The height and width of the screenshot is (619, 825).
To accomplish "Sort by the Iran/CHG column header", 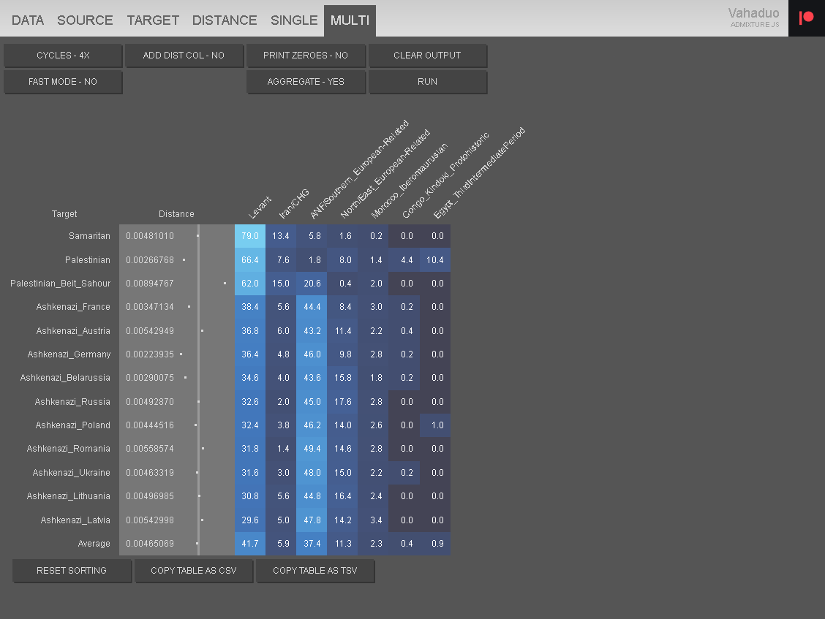I will tap(293, 204).
